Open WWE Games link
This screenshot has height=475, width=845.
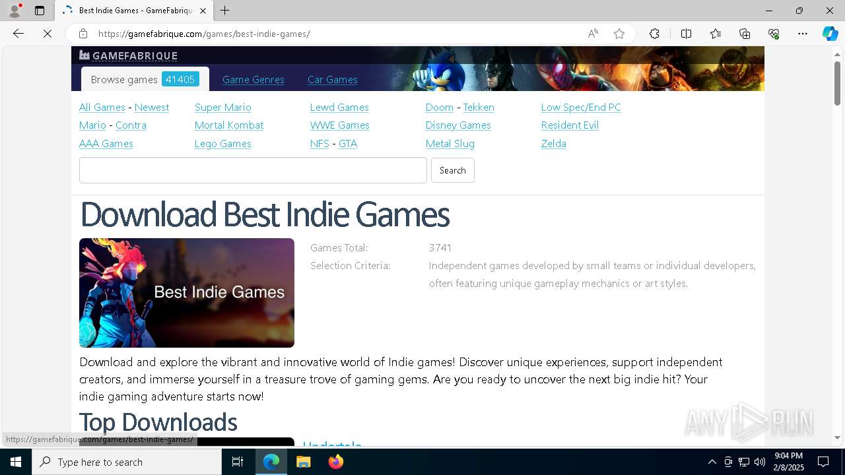click(x=340, y=125)
